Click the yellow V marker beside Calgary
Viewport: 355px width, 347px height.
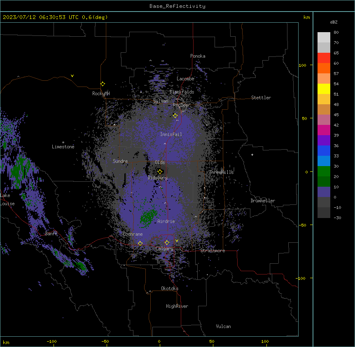177,241
